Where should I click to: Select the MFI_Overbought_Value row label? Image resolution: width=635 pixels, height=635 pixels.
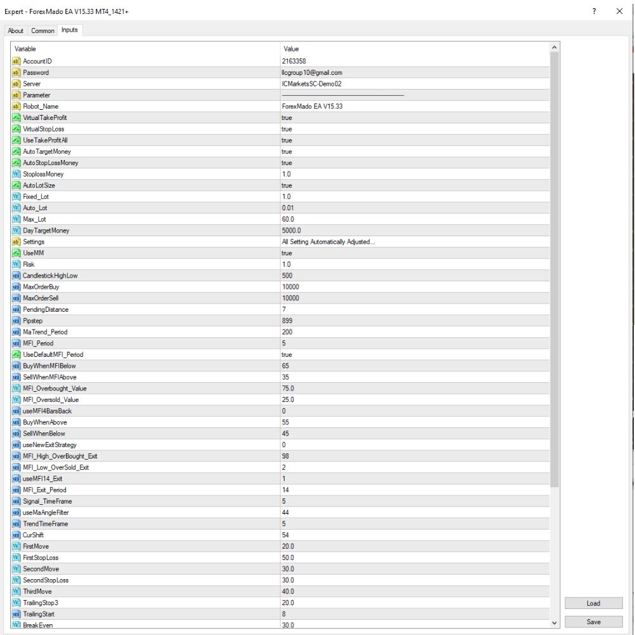55,389
